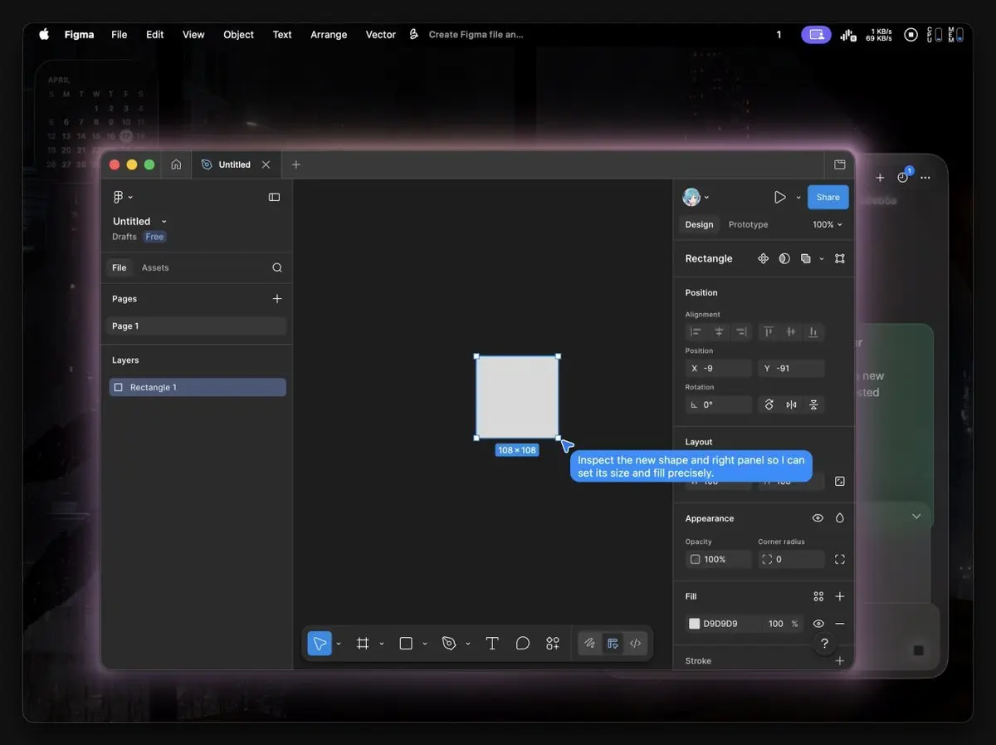Flip horizontal icon next to Rotation
Screen dimensions: 996x745
[792, 404]
